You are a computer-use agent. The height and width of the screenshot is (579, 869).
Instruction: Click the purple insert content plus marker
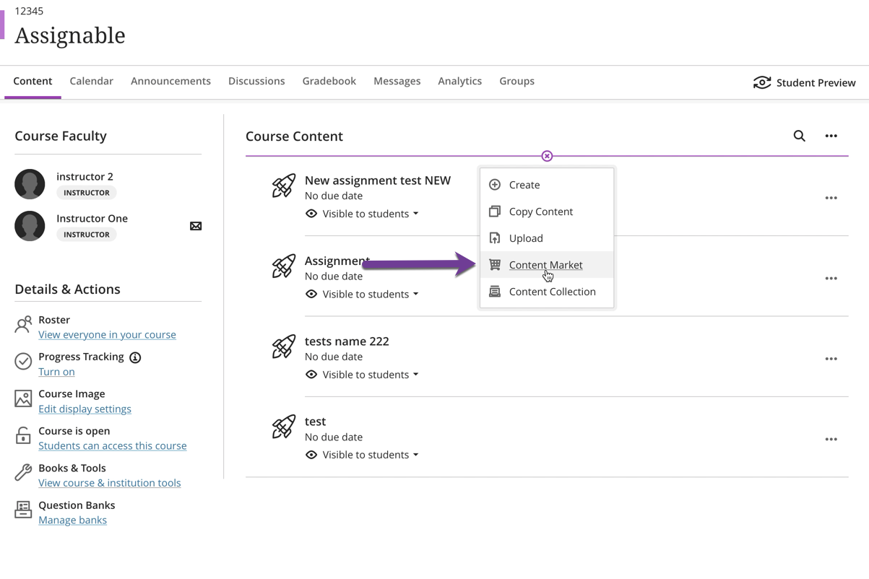[547, 155]
